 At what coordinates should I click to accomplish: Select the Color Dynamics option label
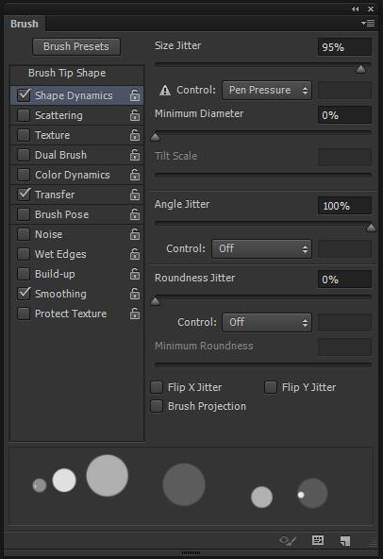(73, 175)
